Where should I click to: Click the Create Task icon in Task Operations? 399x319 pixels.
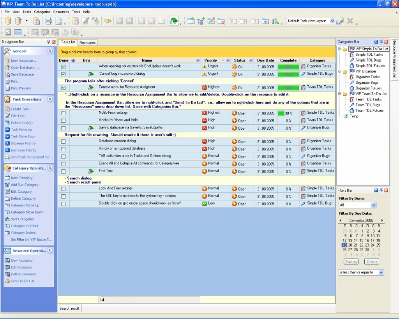click(x=9, y=109)
